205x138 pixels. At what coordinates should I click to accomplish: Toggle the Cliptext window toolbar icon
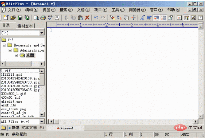[179, 18]
